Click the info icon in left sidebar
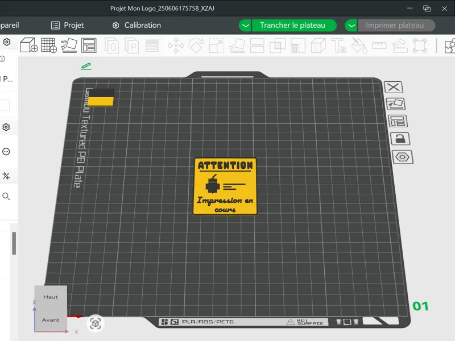 [2, 59]
